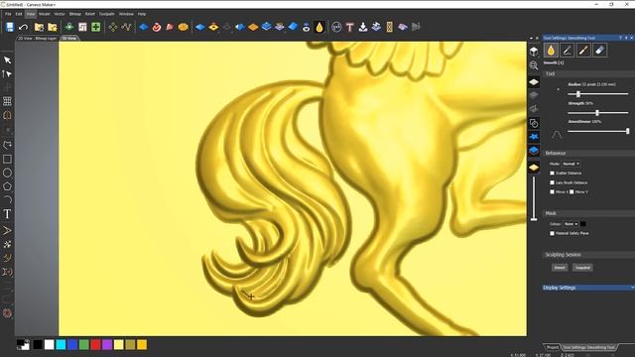The image size is (635, 357).
Task: Pick the cyan color swatch
Action: pos(61,344)
